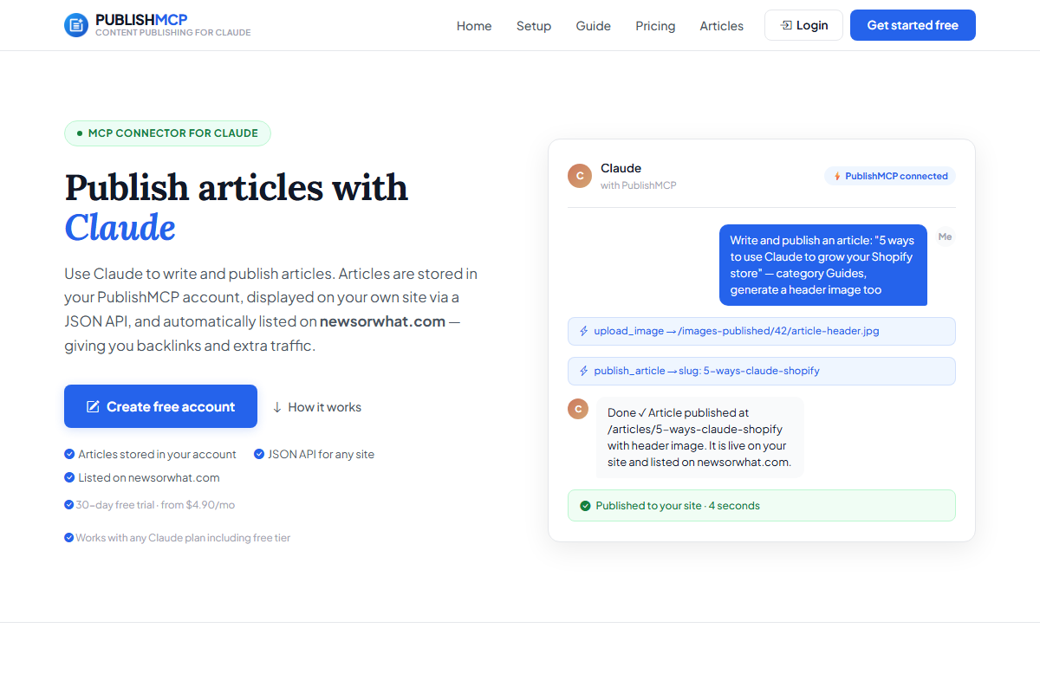Click the green dot in MCP Connector badge
This screenshot has height=693, width=1040.
[x=80, y=133]
